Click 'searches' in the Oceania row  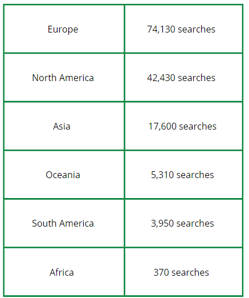click(195, 175)
